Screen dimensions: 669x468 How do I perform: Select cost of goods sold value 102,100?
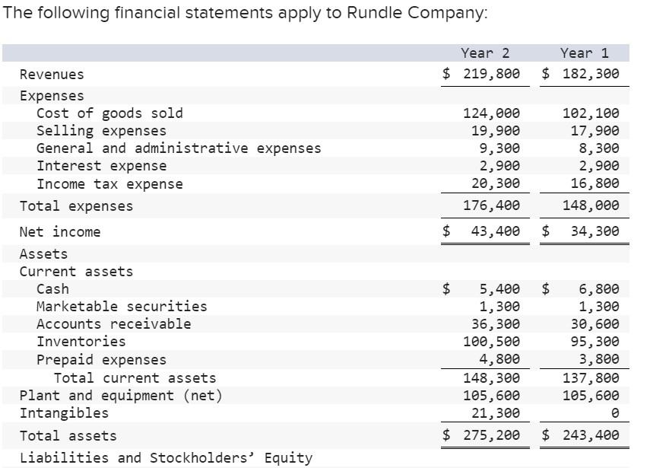click(591, 113)
